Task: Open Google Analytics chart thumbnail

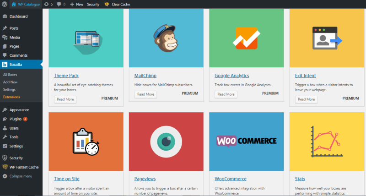Action: (x=247, y=38)
